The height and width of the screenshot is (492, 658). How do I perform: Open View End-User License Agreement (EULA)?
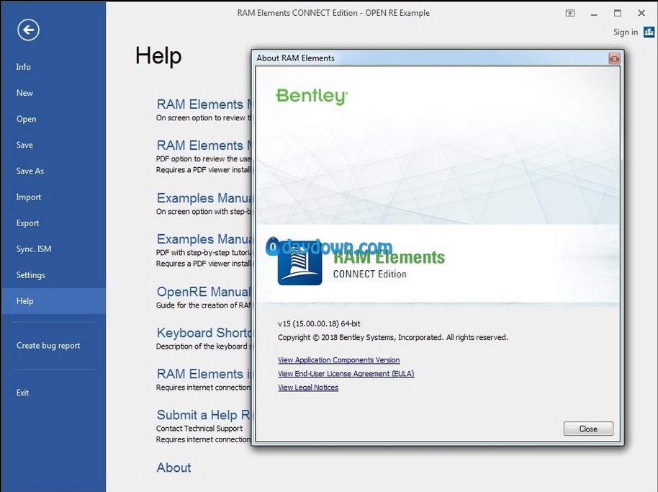tap(346, 374)
